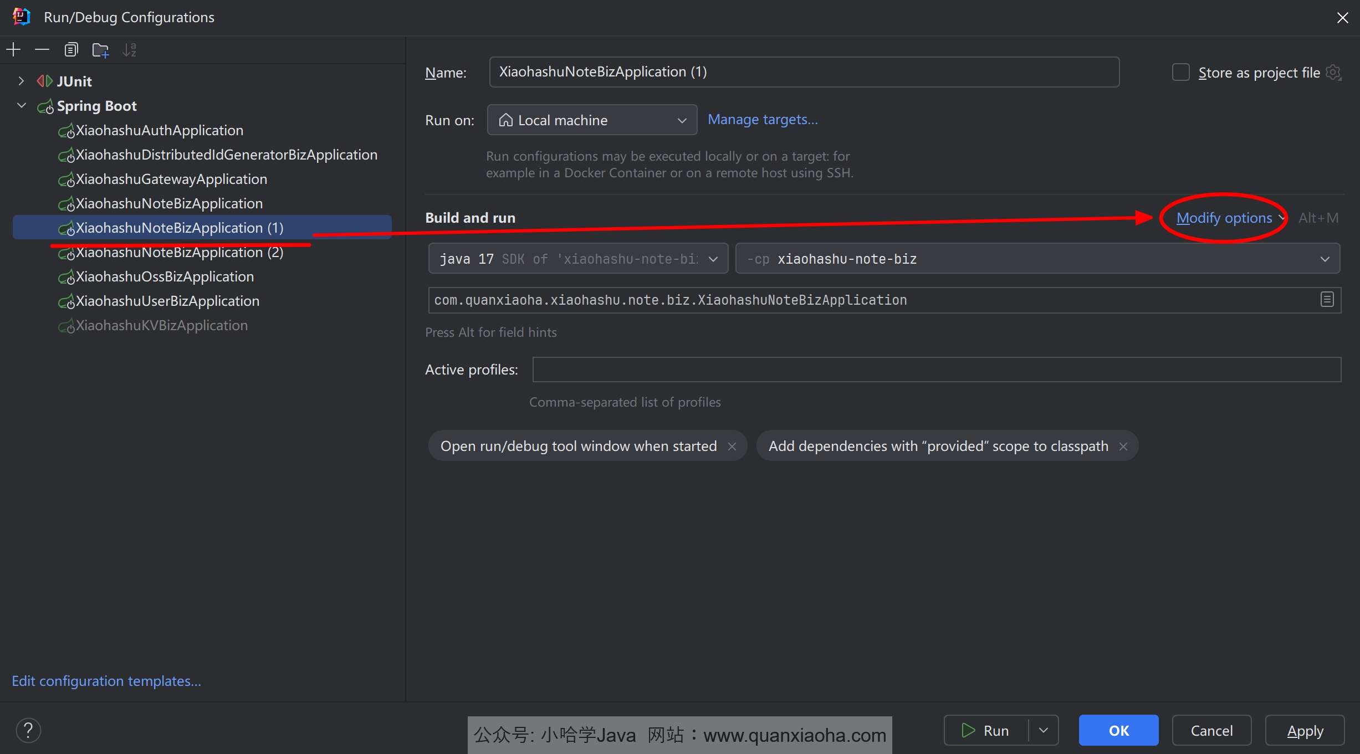The image size is (1360, 754).
Task: Click the Active profiles input field
Action: [x=936, y=370]
